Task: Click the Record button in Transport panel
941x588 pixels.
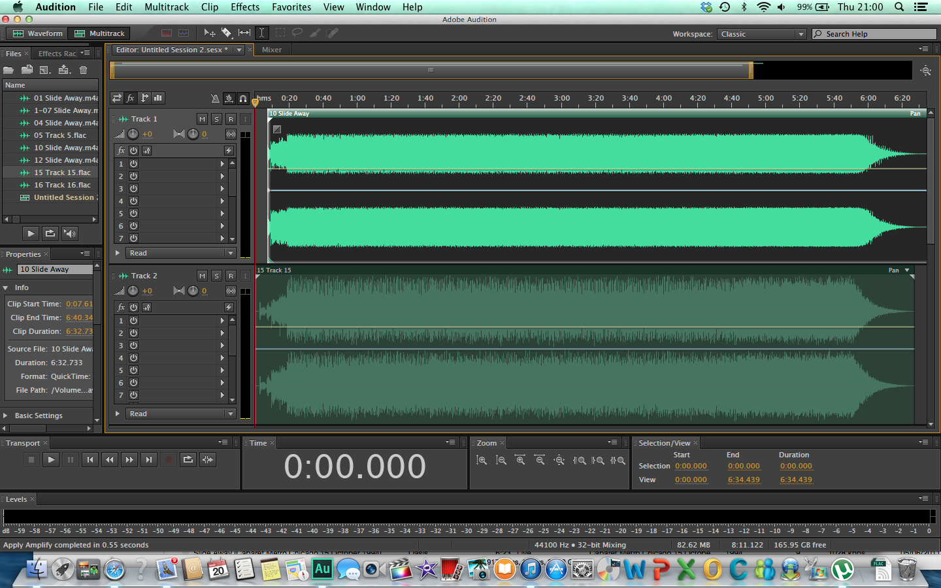Action: click(168, 460)
